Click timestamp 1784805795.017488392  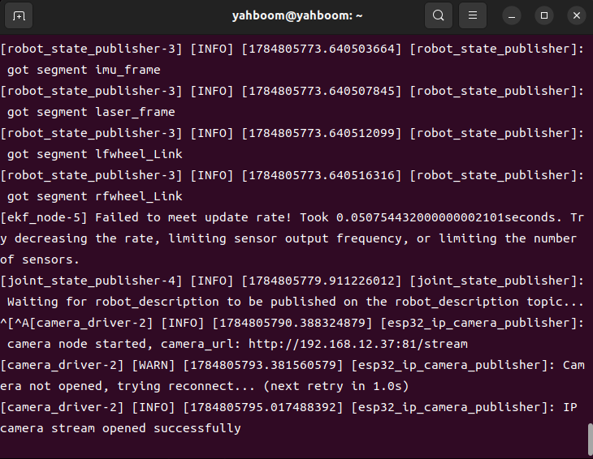[263, 407]
